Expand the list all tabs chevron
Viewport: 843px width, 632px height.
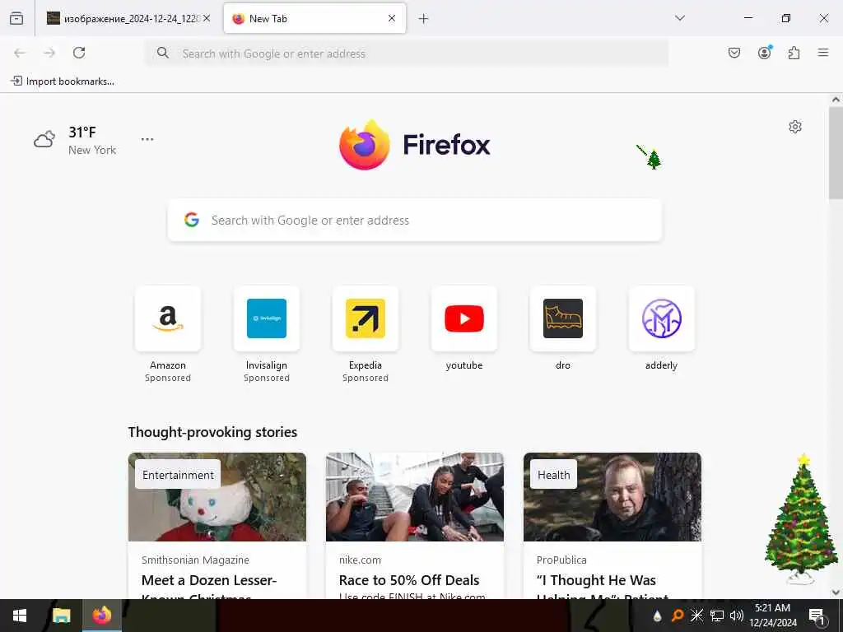coord(680,18)
